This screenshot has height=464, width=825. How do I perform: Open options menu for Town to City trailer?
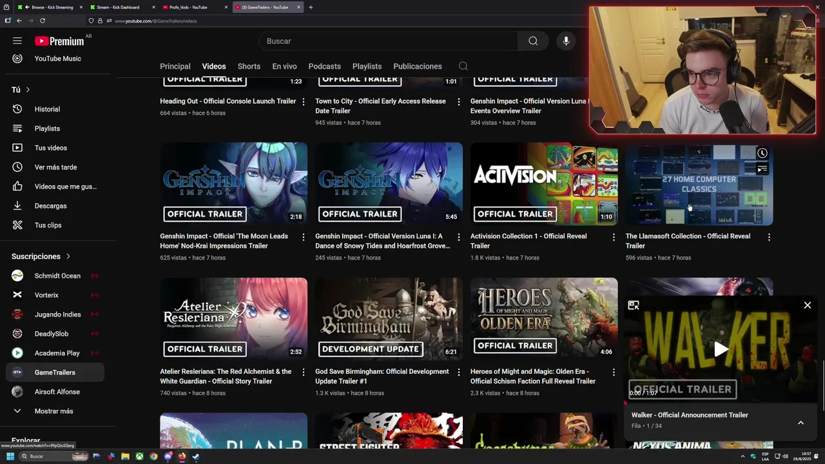458,102
